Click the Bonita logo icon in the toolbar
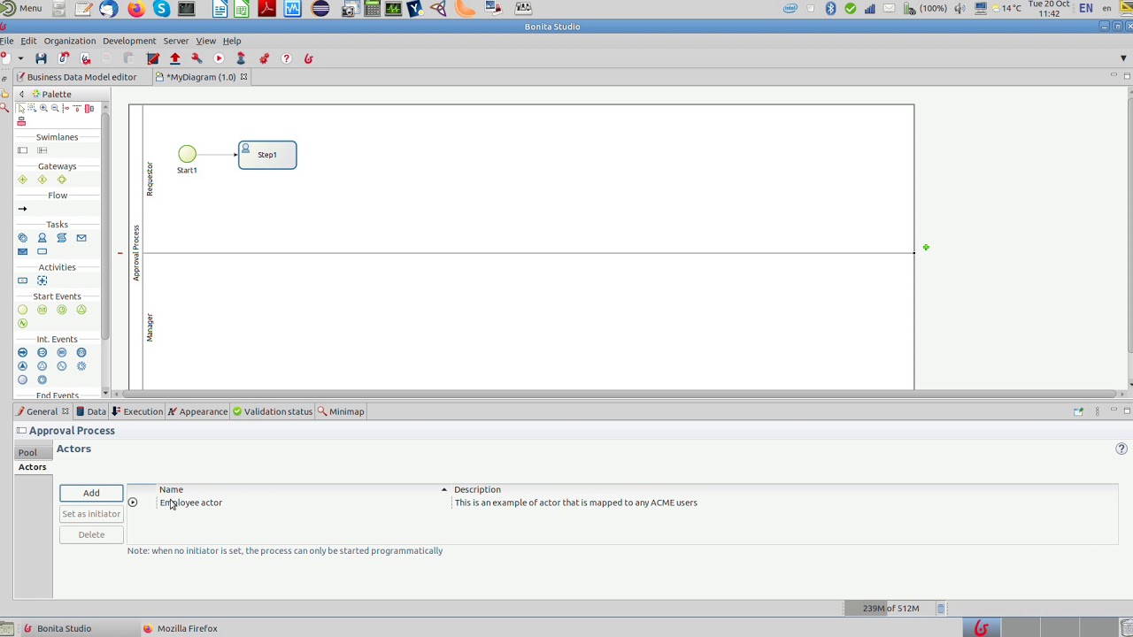This screenshot has height=637, width=1133. click(308, 58)
